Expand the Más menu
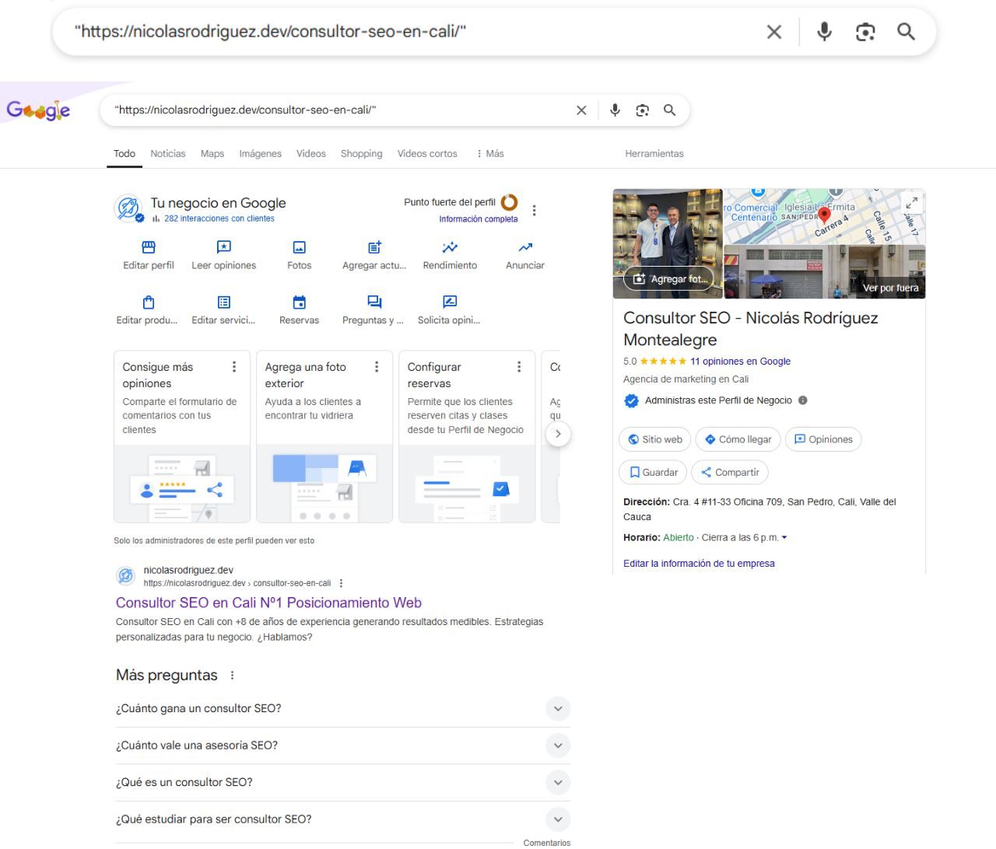The image size is (996, 849). tap(490, 154)
